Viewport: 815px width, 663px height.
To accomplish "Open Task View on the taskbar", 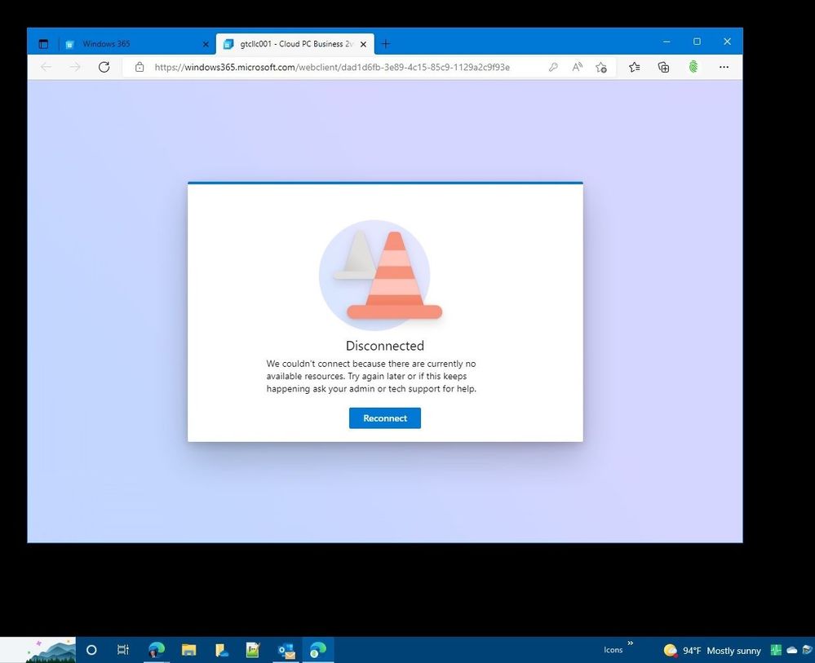I will 123,650.
